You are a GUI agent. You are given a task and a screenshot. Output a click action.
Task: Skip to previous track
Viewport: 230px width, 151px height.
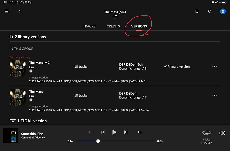103,132
